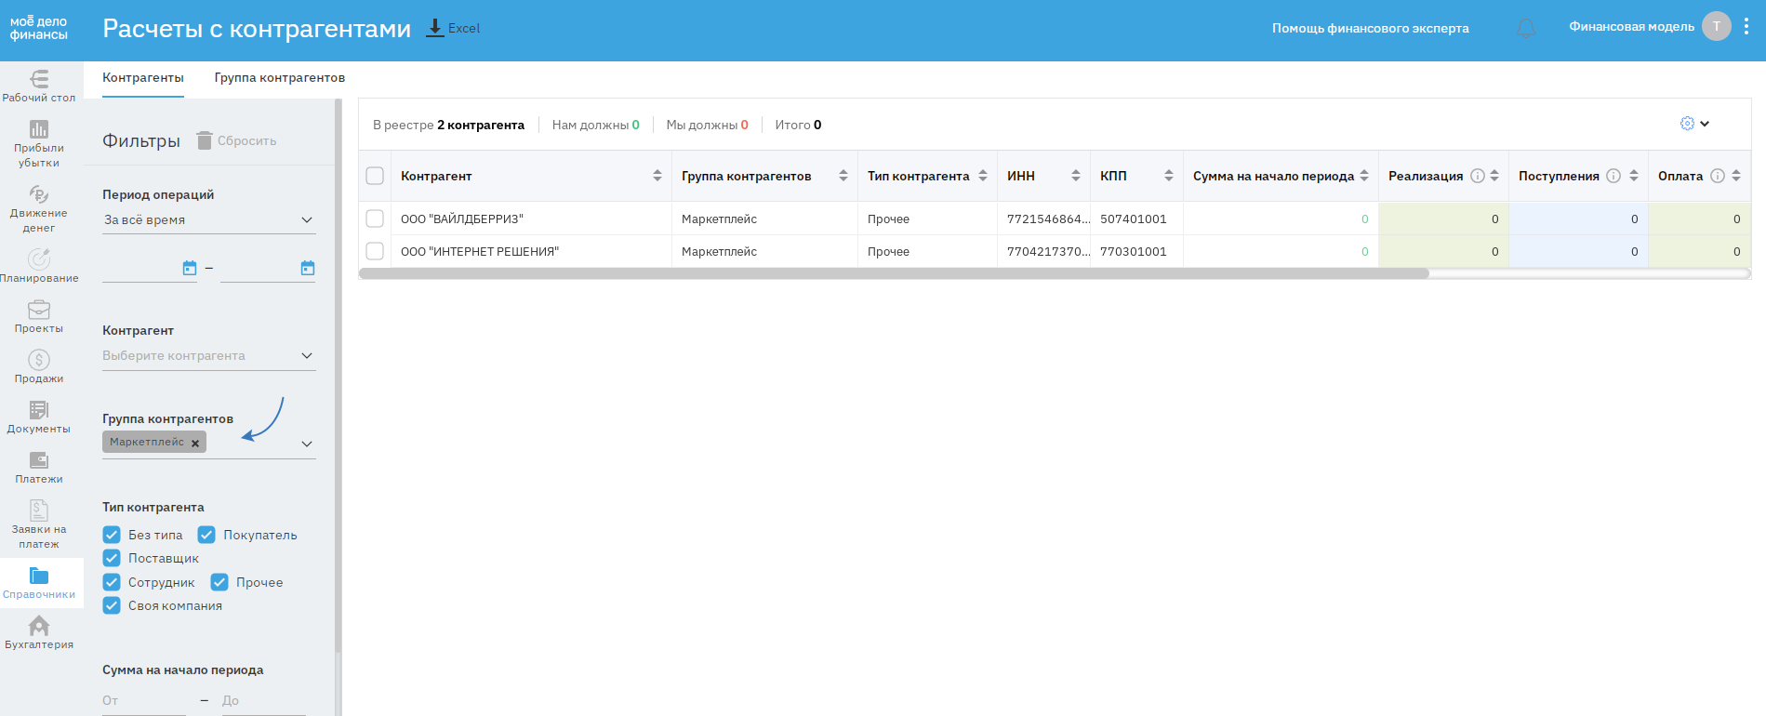Select the Контрагенты tab
The image size is (1766, 716).
pos(143,78)
